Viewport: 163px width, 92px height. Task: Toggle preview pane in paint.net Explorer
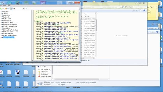tap(140, 10)
